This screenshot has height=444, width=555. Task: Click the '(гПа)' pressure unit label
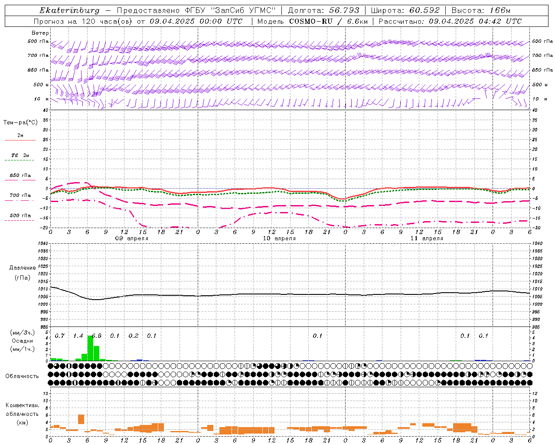[x=23, y=278]
